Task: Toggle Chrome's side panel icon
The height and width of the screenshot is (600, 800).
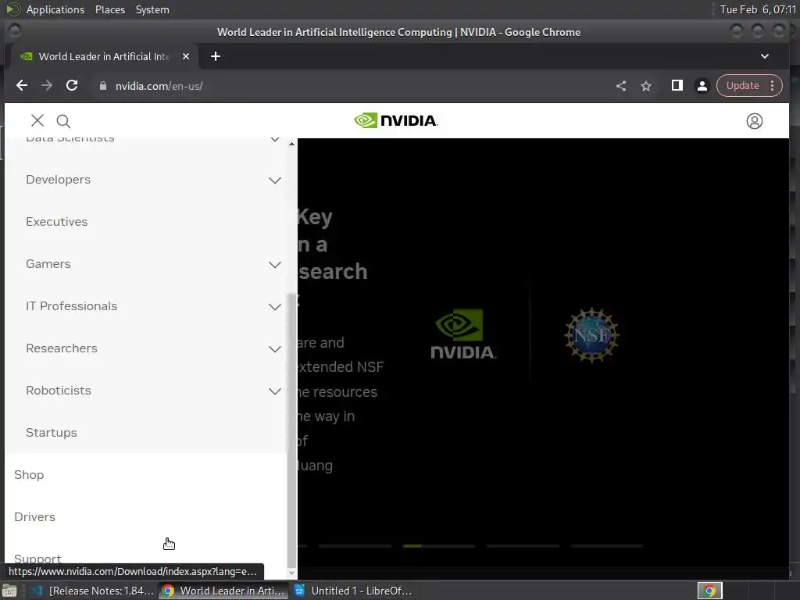Action: pyautogui.click(x=677, y=86)
